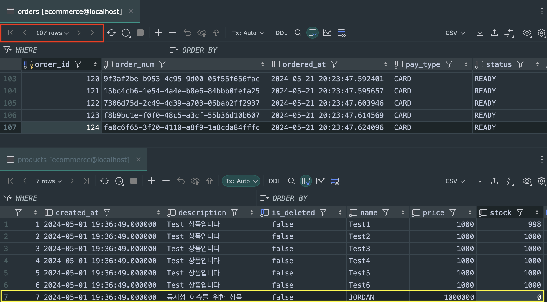547x302 pixels.
Task: Delete row in products table
Action: click(166, 181)
